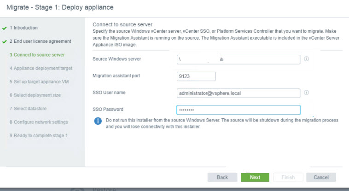Open Set up target appliance VM step
Viewport: 349px width, 191px height.
click(x=40, y=81)
